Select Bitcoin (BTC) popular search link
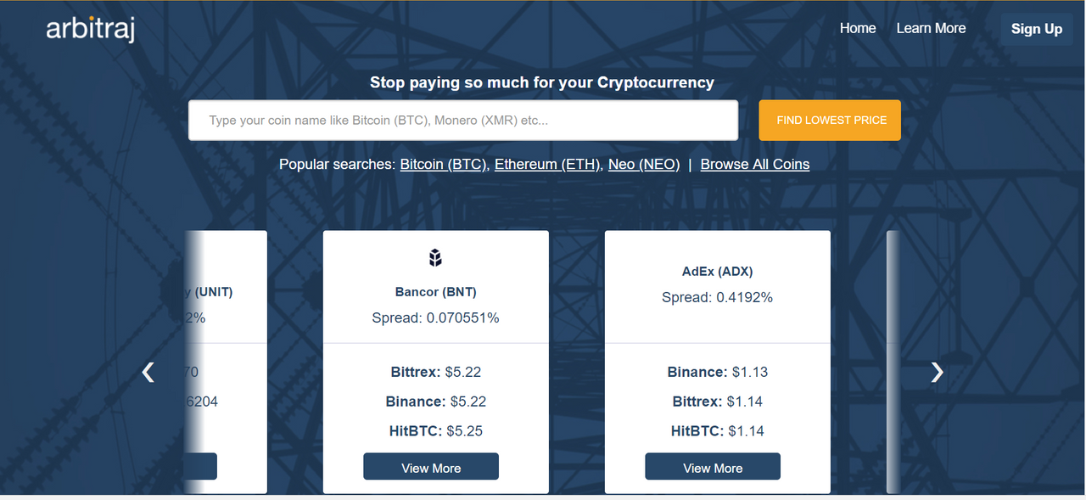 point(444,164)
